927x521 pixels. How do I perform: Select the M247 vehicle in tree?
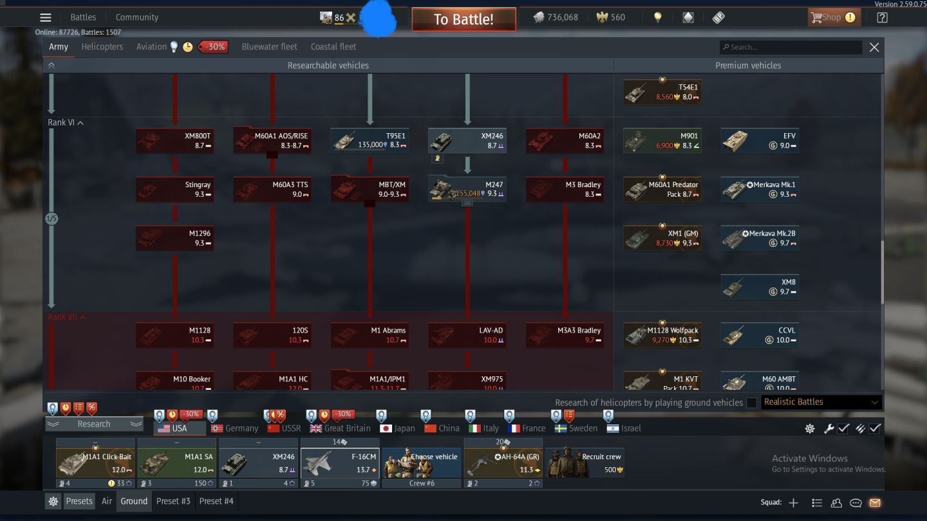(x=467, y=189)
